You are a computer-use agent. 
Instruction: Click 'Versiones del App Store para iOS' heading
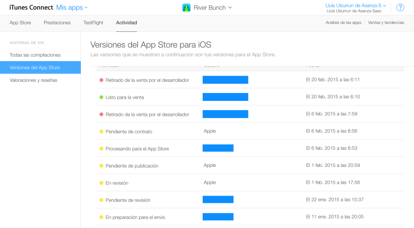(151, 45)
